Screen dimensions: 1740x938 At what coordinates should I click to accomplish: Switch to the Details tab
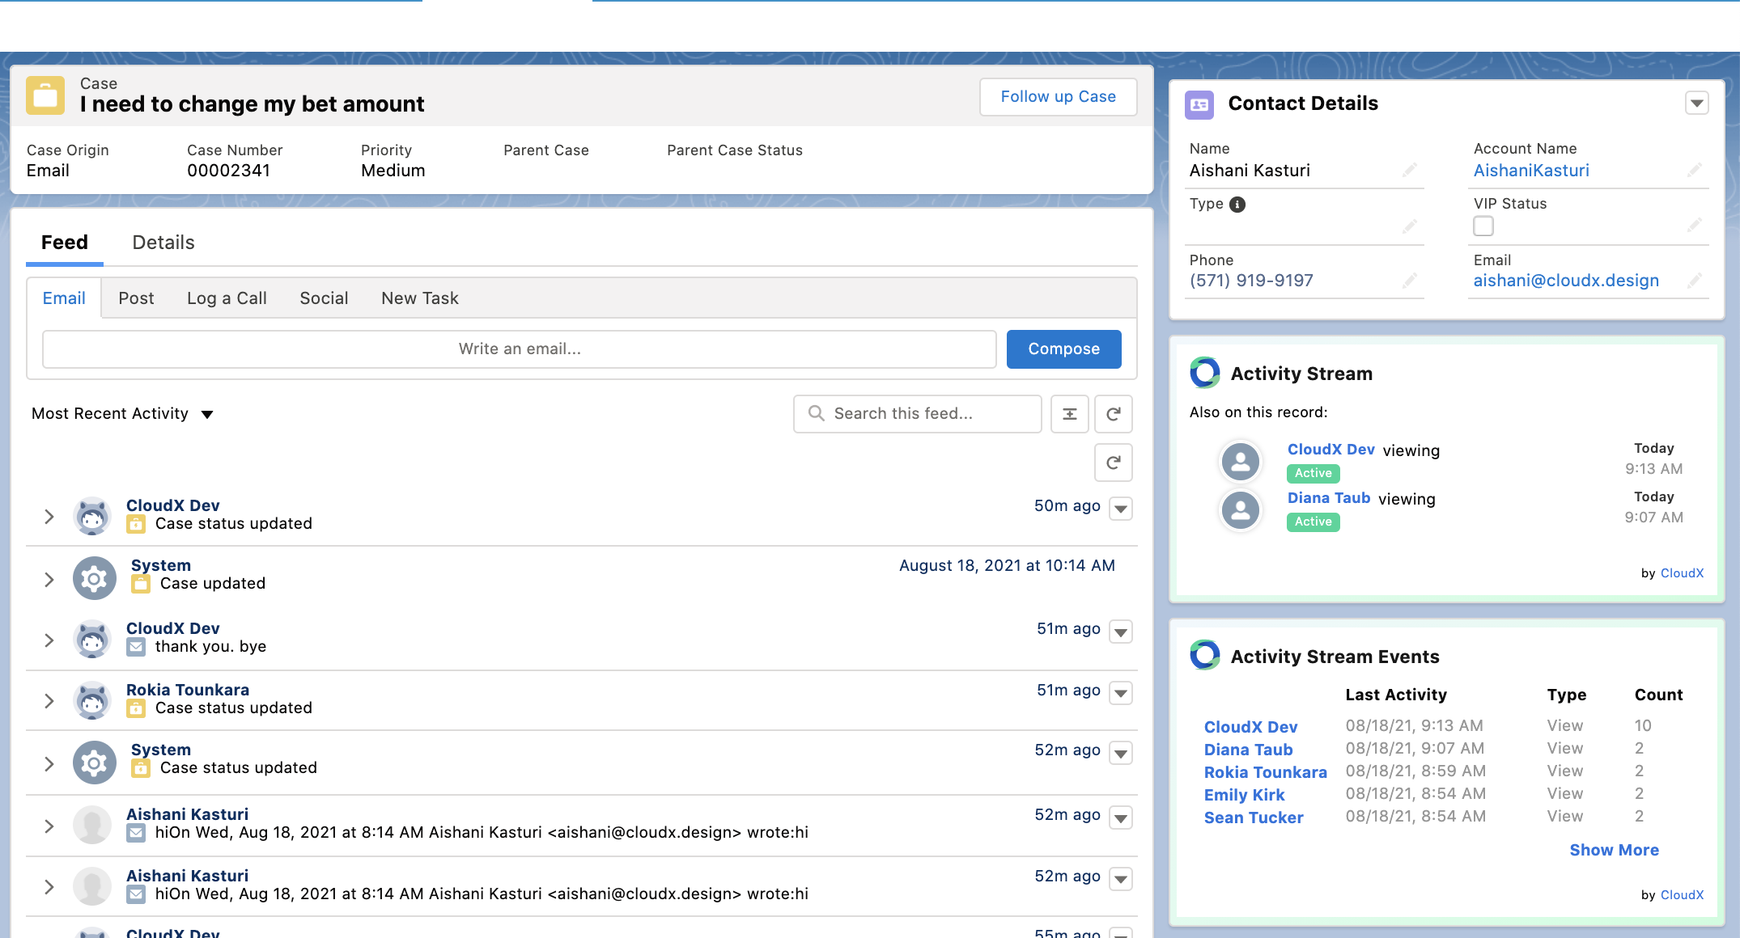coord(163,242)
